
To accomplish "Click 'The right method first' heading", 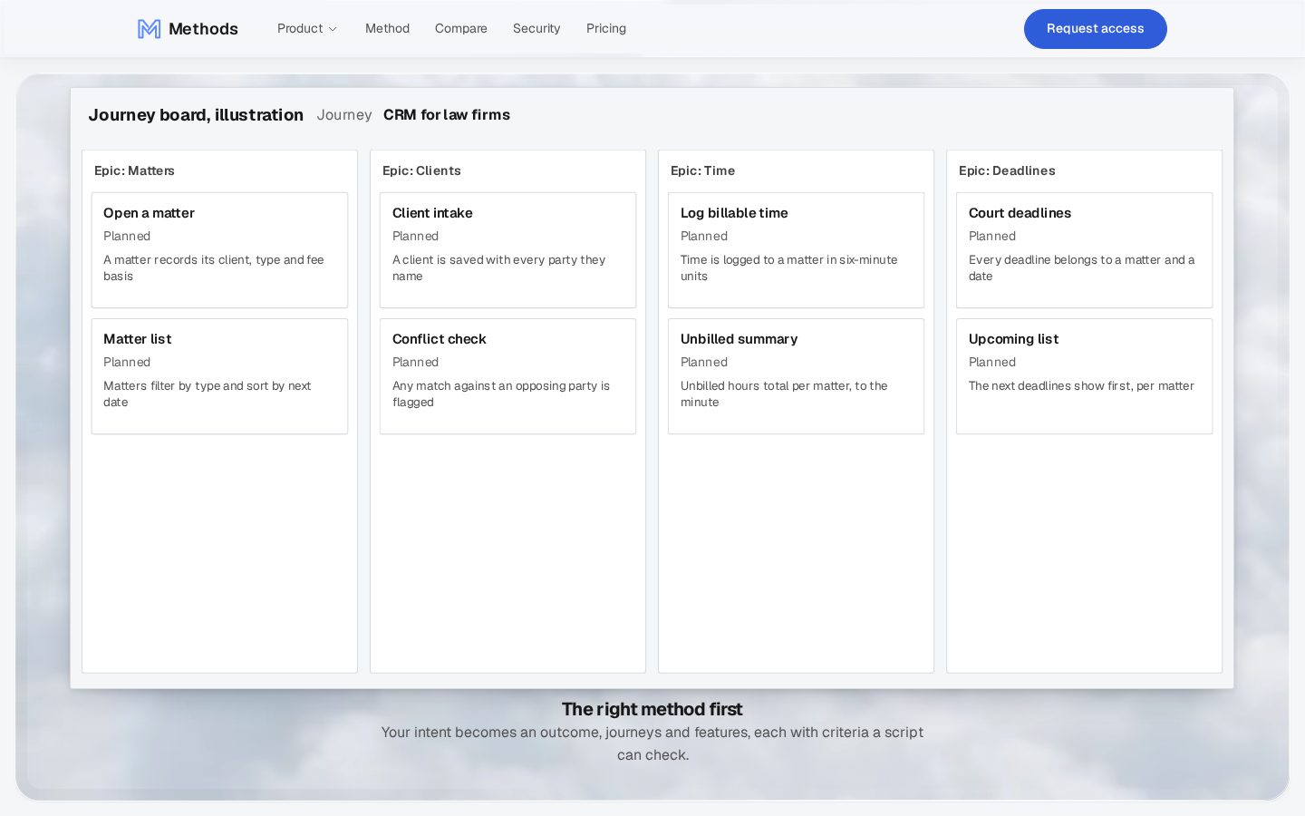I will click(652, 709).
